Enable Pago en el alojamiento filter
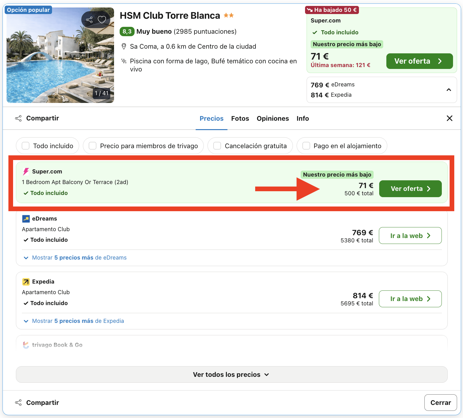 pyautogui.click(x=306, y=146)
